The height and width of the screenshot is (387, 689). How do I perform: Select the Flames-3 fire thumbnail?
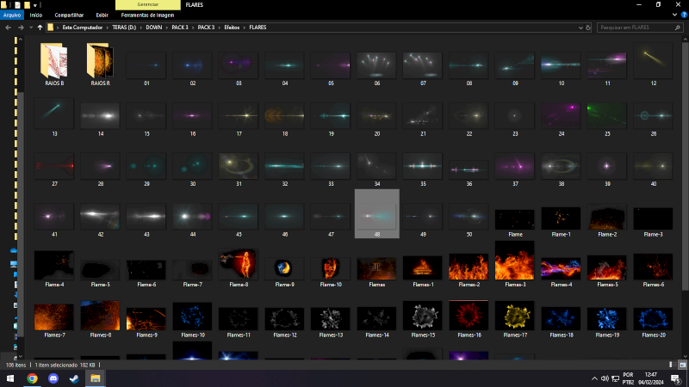514,262
